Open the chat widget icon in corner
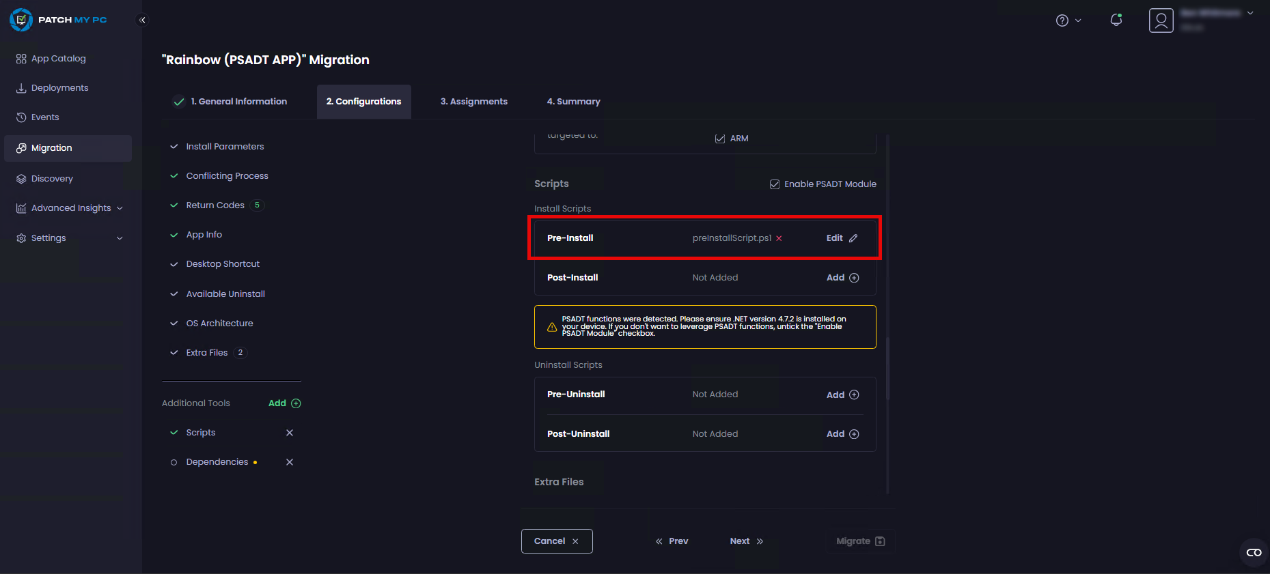Screen dimensions: 1270x574 tap(1254, 552)
